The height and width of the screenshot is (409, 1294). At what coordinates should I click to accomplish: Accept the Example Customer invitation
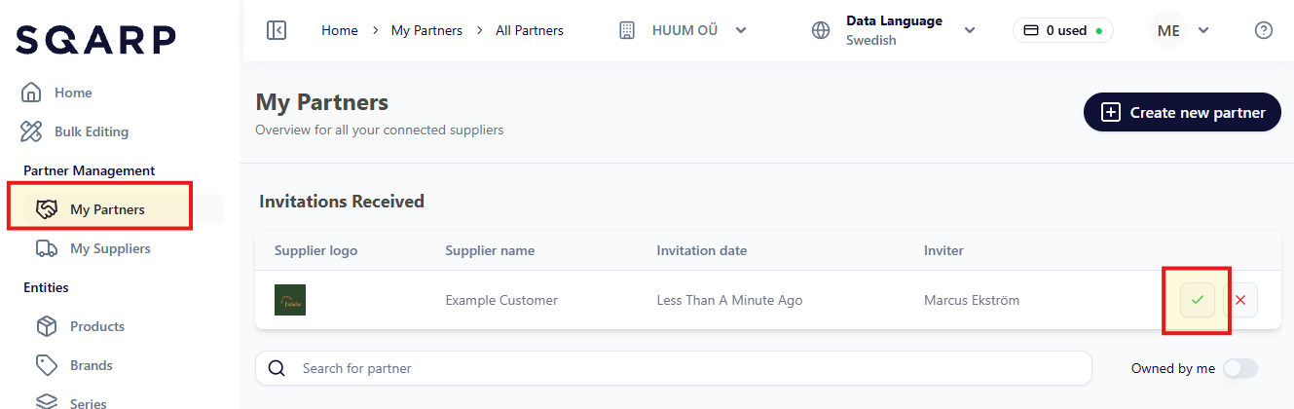click(x=1197, y=300)
